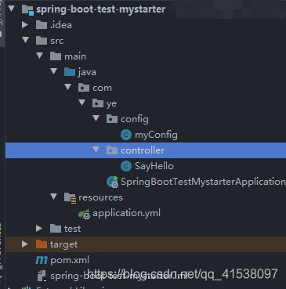Click the config package icon
This screenshot has width=286, height=289.
click(112, 119)
